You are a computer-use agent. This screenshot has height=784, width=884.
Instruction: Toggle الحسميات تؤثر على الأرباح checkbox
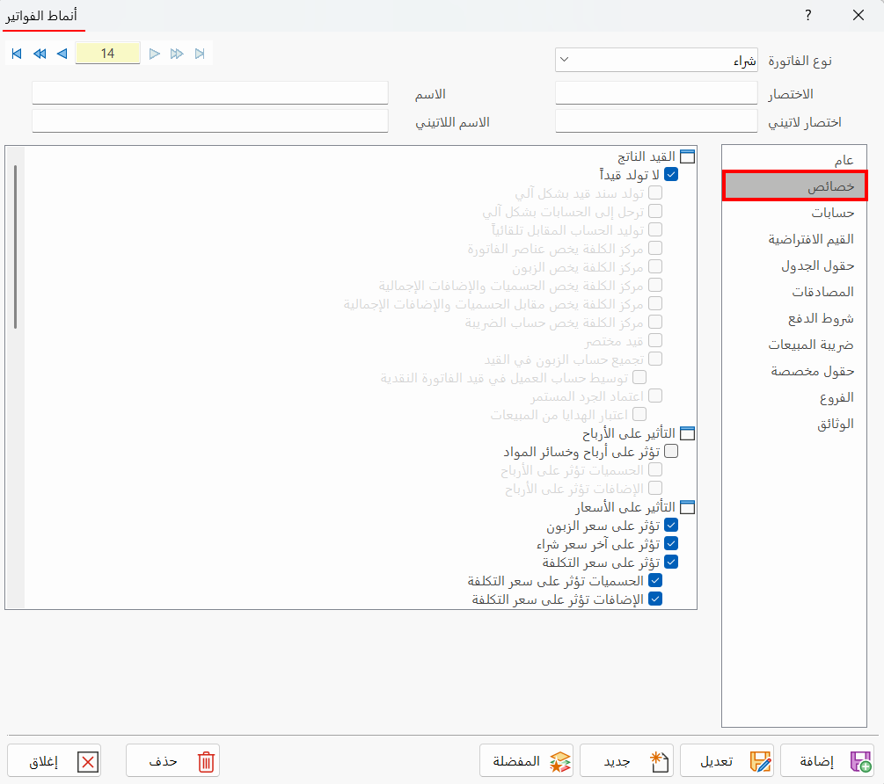655,469
